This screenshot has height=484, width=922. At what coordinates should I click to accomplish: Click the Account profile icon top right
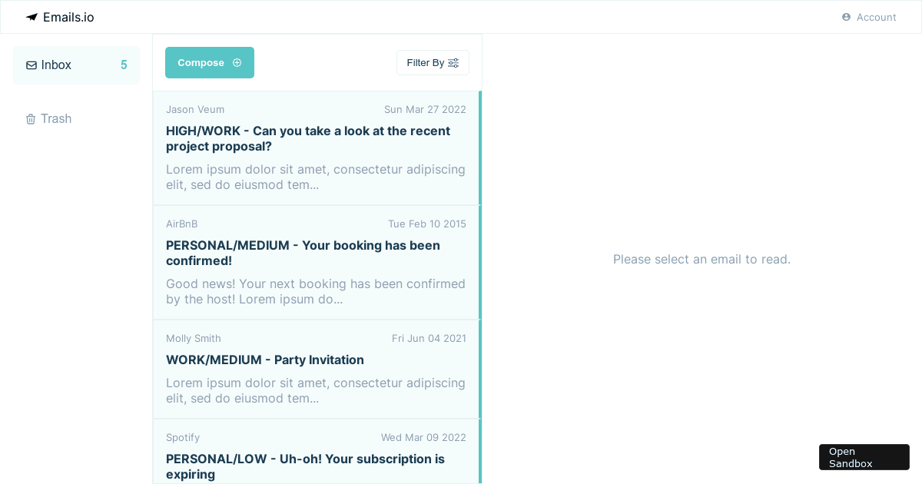tap(846, 17)
